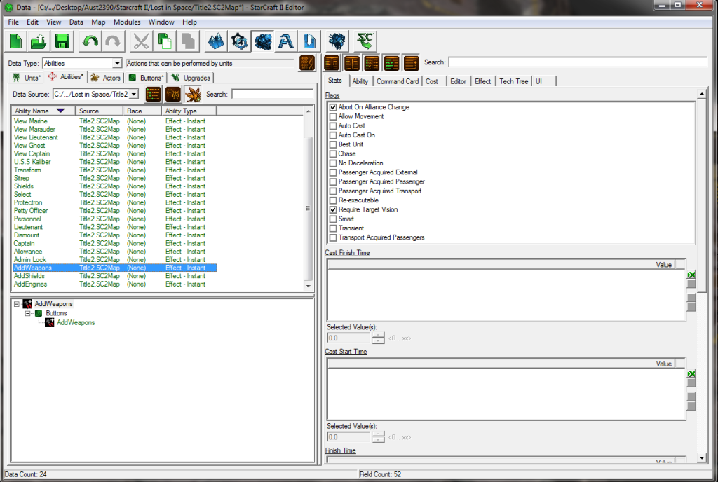Click the Copy pages icon

[164, 41]
